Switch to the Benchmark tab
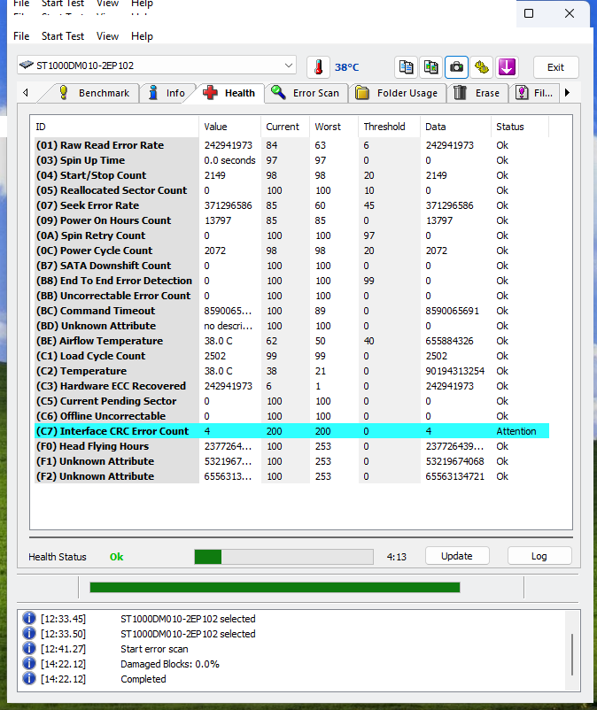Image resolution: width=597 pixels, height=710 pixels. tap(94, 93)
